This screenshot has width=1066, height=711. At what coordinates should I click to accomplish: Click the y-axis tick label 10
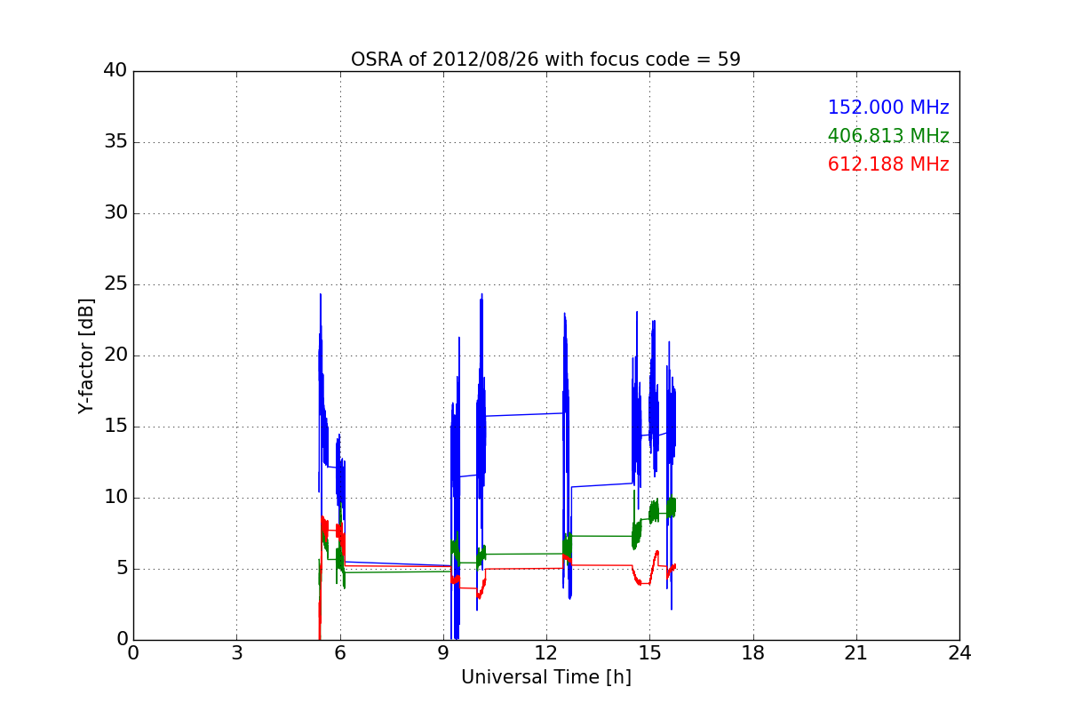tap(115, 498)
